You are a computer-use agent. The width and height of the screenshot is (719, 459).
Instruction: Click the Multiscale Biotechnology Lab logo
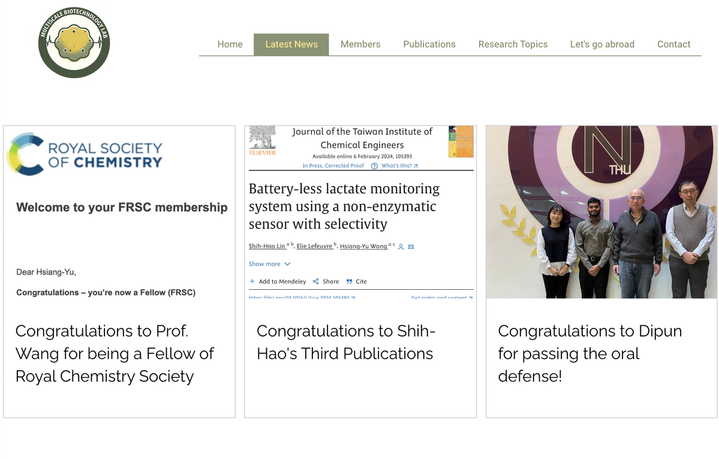click(74, 43)
